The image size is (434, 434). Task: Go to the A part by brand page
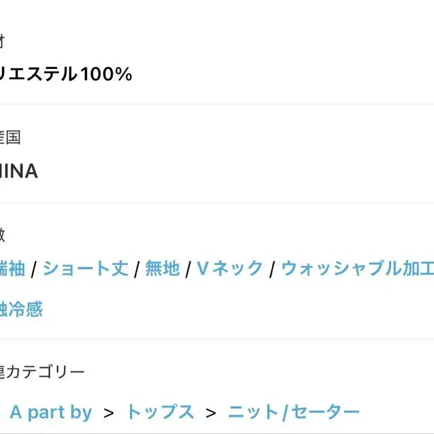[x=51, y=412]
